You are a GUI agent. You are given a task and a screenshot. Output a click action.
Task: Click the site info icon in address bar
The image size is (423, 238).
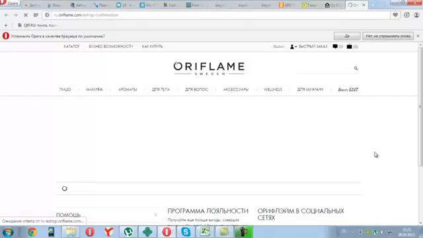click(47, 15)
